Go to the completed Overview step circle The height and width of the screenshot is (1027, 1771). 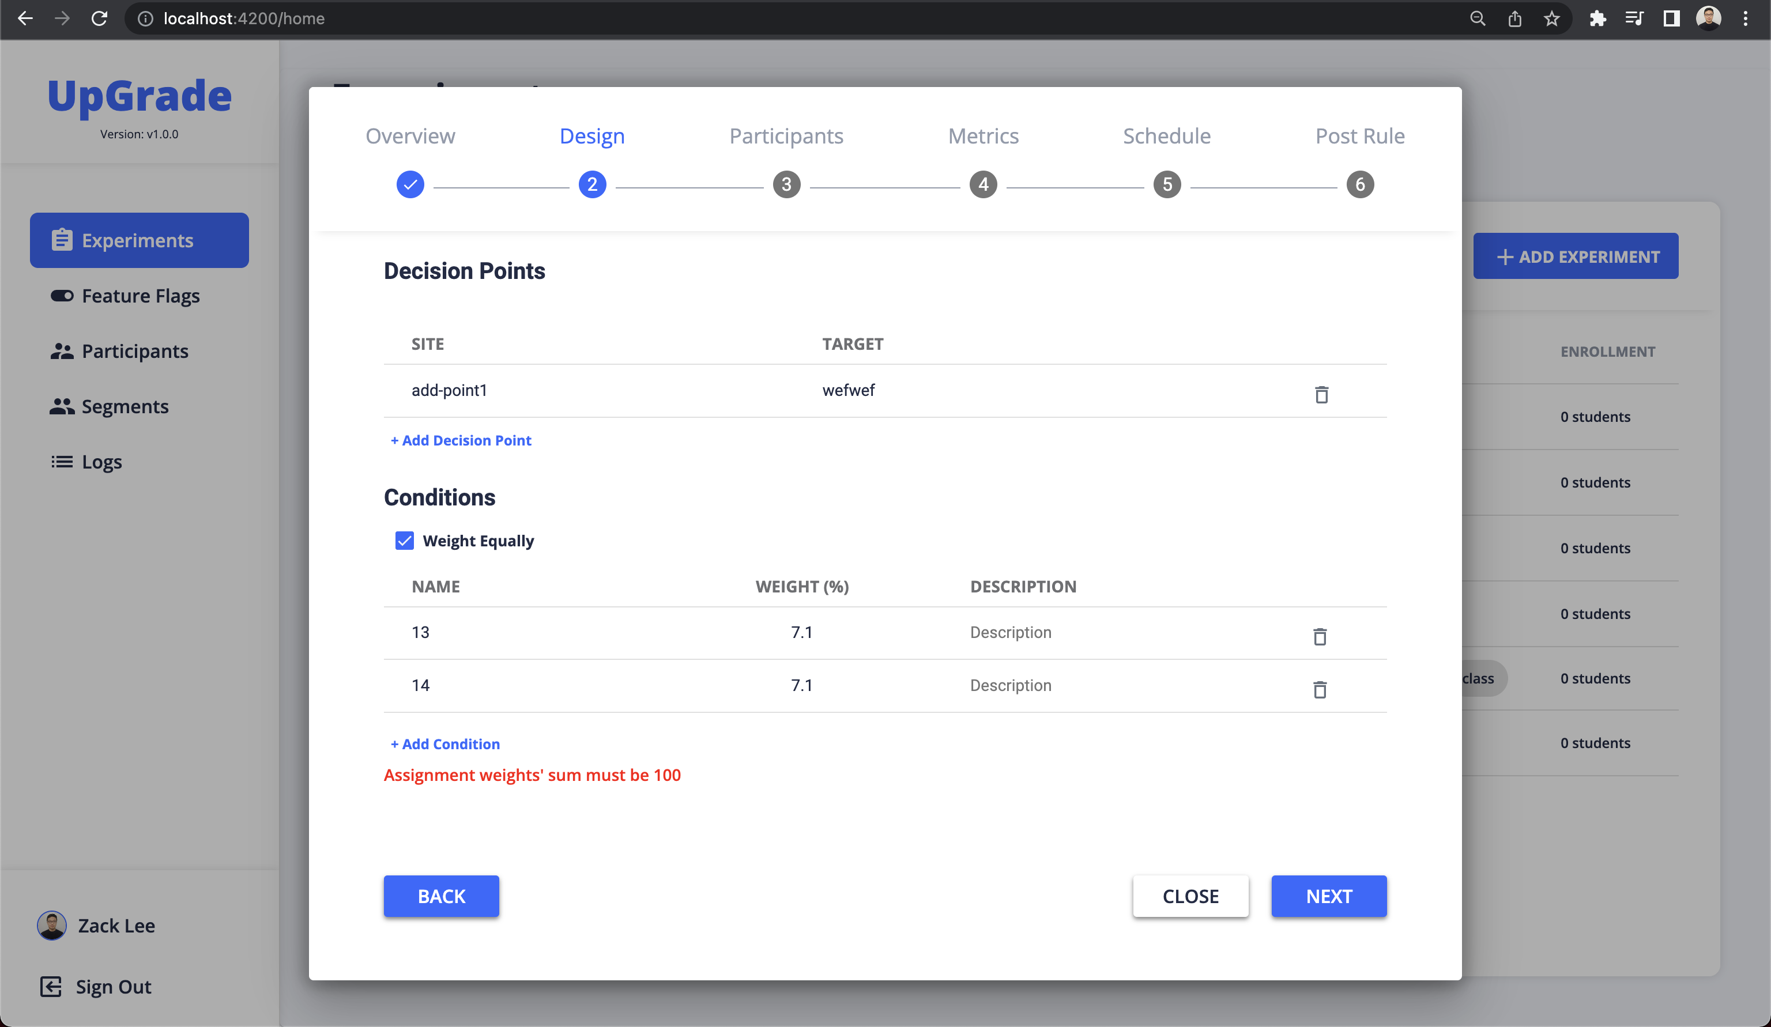410,185
